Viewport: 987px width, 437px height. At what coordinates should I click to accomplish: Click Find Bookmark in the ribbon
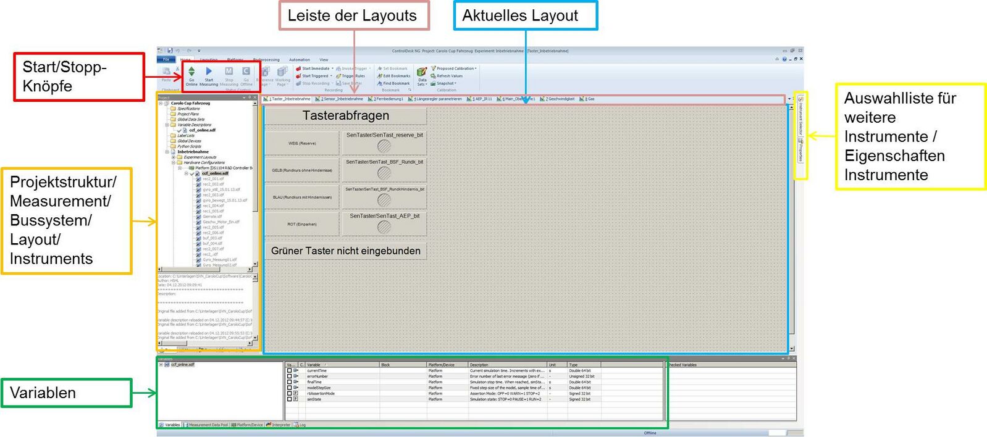(x=396, y=83)
